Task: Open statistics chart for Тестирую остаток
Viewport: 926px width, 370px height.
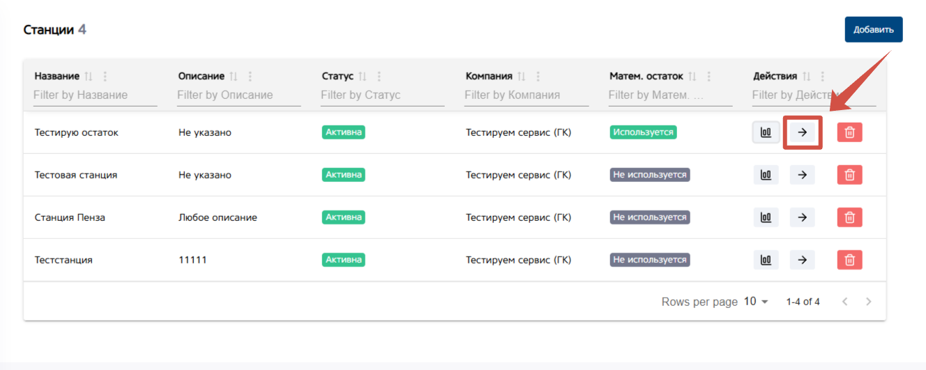Action: click(766, 132)
